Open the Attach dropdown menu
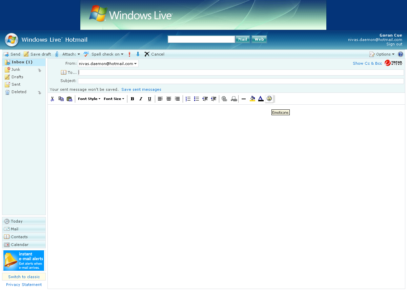This screenshot has width=407, height=290. [71, 54]
